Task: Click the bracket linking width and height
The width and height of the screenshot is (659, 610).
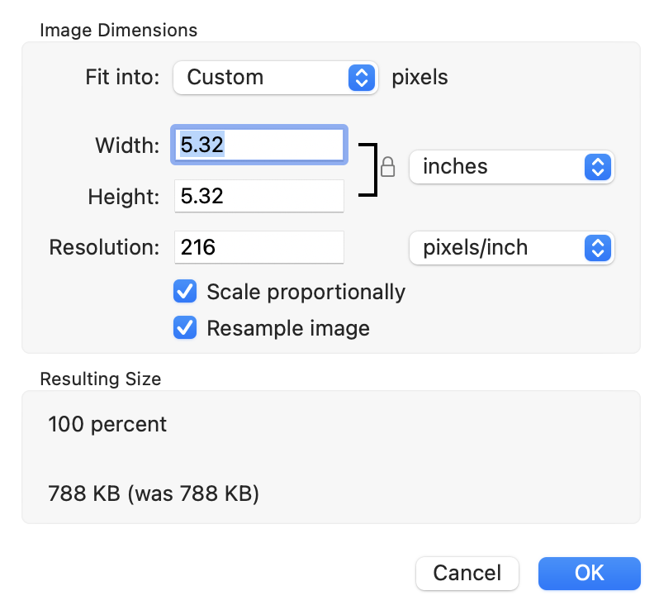Action: (369, 169)
